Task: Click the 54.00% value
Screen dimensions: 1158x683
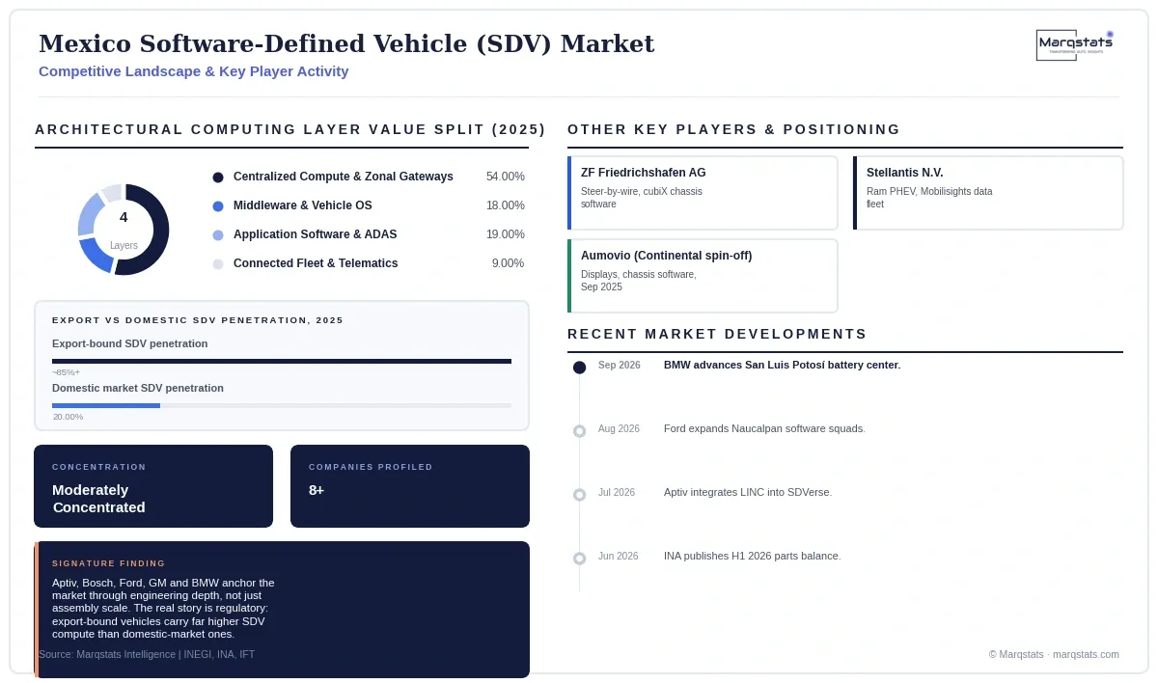Action: click(506, 177)
